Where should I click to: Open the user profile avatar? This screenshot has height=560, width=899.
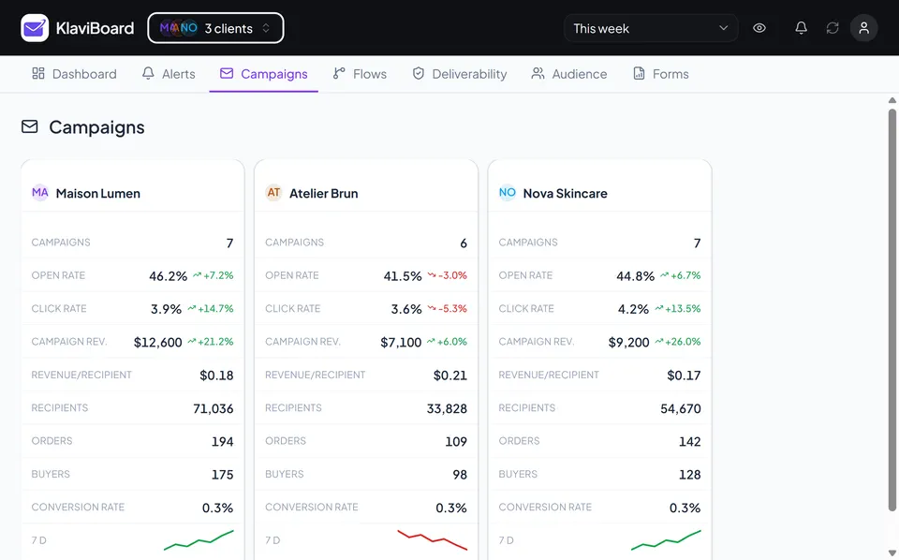tap(863, 28)
